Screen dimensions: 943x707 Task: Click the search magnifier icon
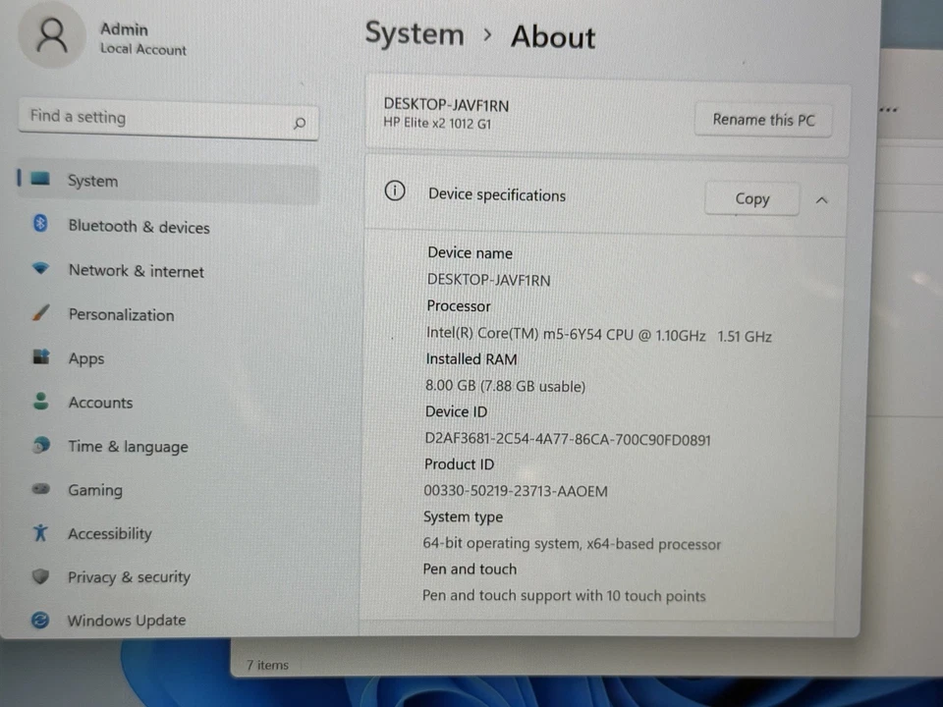pos(300,124)
